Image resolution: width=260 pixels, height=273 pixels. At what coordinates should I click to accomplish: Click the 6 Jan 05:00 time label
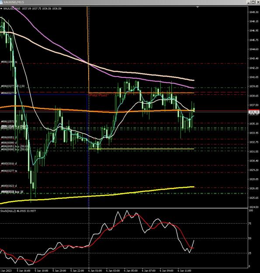pyautogui.click(x=131, y=271)
